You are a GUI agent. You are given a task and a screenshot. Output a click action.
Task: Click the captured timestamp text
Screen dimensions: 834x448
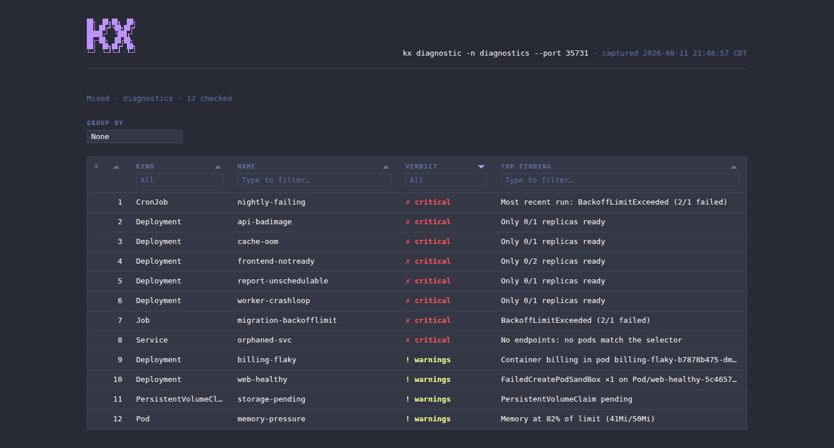pyautogui.click(x=675, y=53)
